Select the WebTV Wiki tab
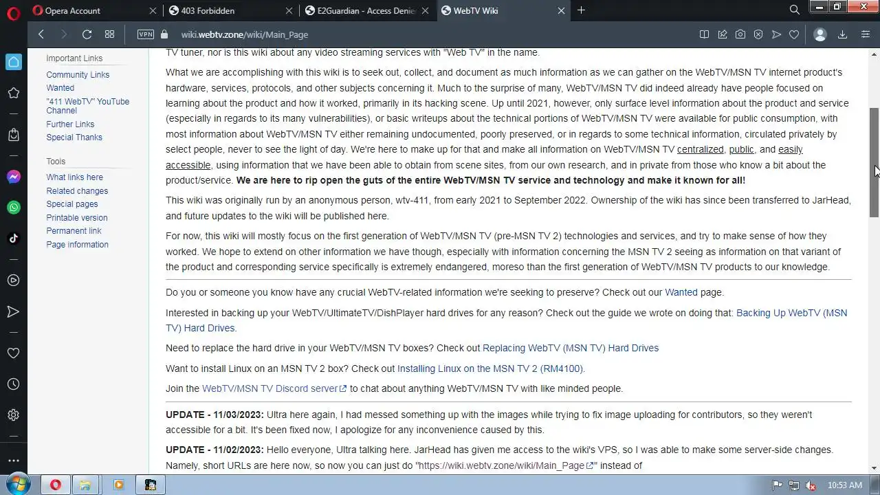This screenshot has height=495, width=880. coord(503,10)
